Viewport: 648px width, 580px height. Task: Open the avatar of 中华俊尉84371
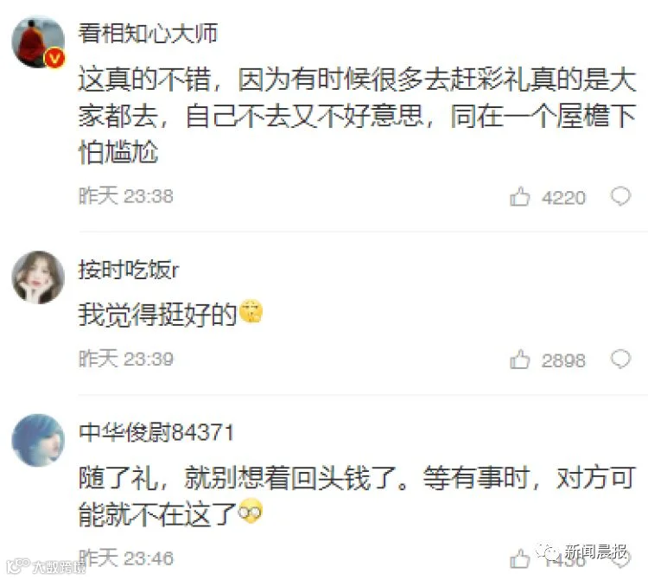point(38,440)
